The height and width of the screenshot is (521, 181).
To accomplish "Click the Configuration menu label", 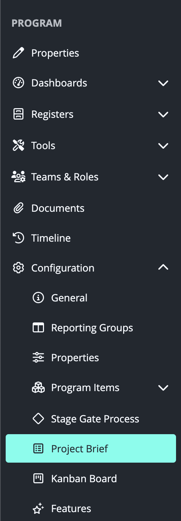I will [x=63, y=268].
